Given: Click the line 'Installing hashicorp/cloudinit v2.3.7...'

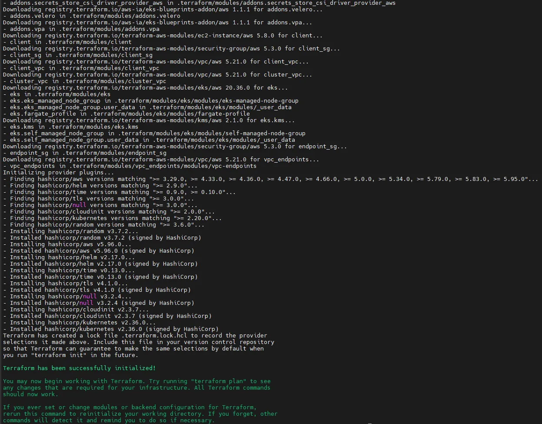Looking at the screenshot, I should [x=76, y=310].
